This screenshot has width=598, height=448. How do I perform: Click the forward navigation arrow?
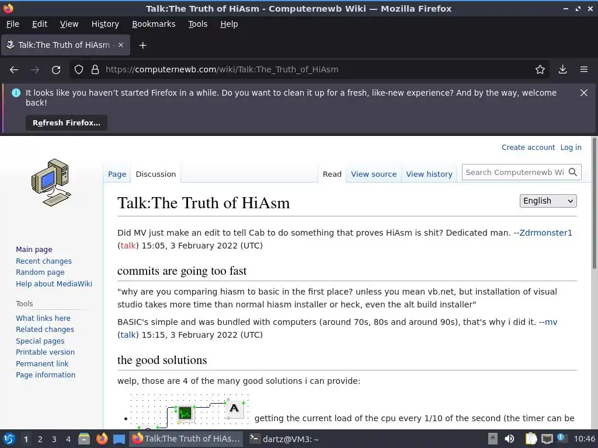pyautogui.click(x=35, y=70)
